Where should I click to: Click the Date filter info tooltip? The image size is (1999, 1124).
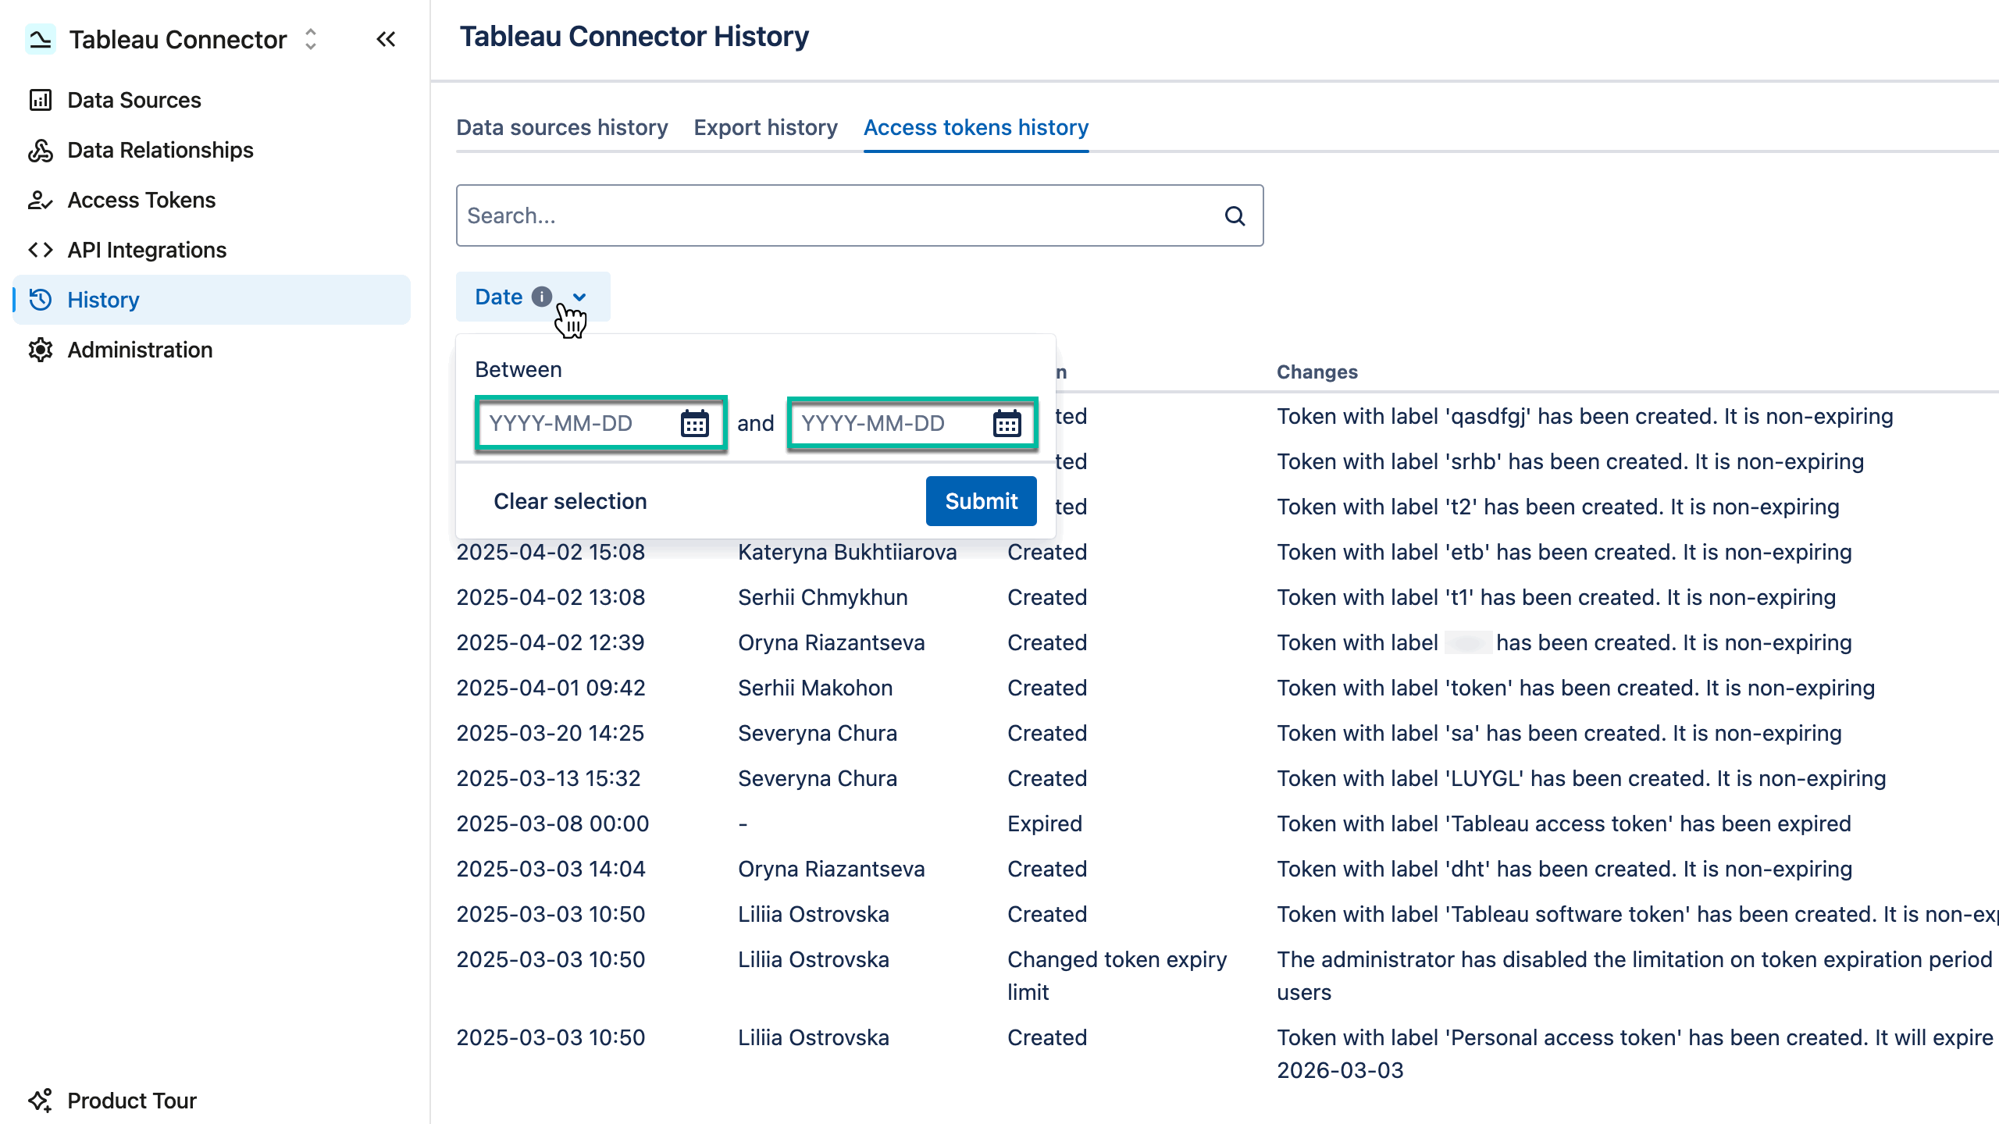tap(543, 297)
